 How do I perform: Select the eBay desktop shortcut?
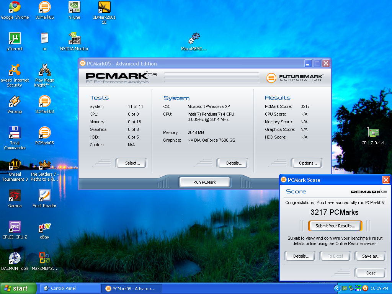coord(44,230)
